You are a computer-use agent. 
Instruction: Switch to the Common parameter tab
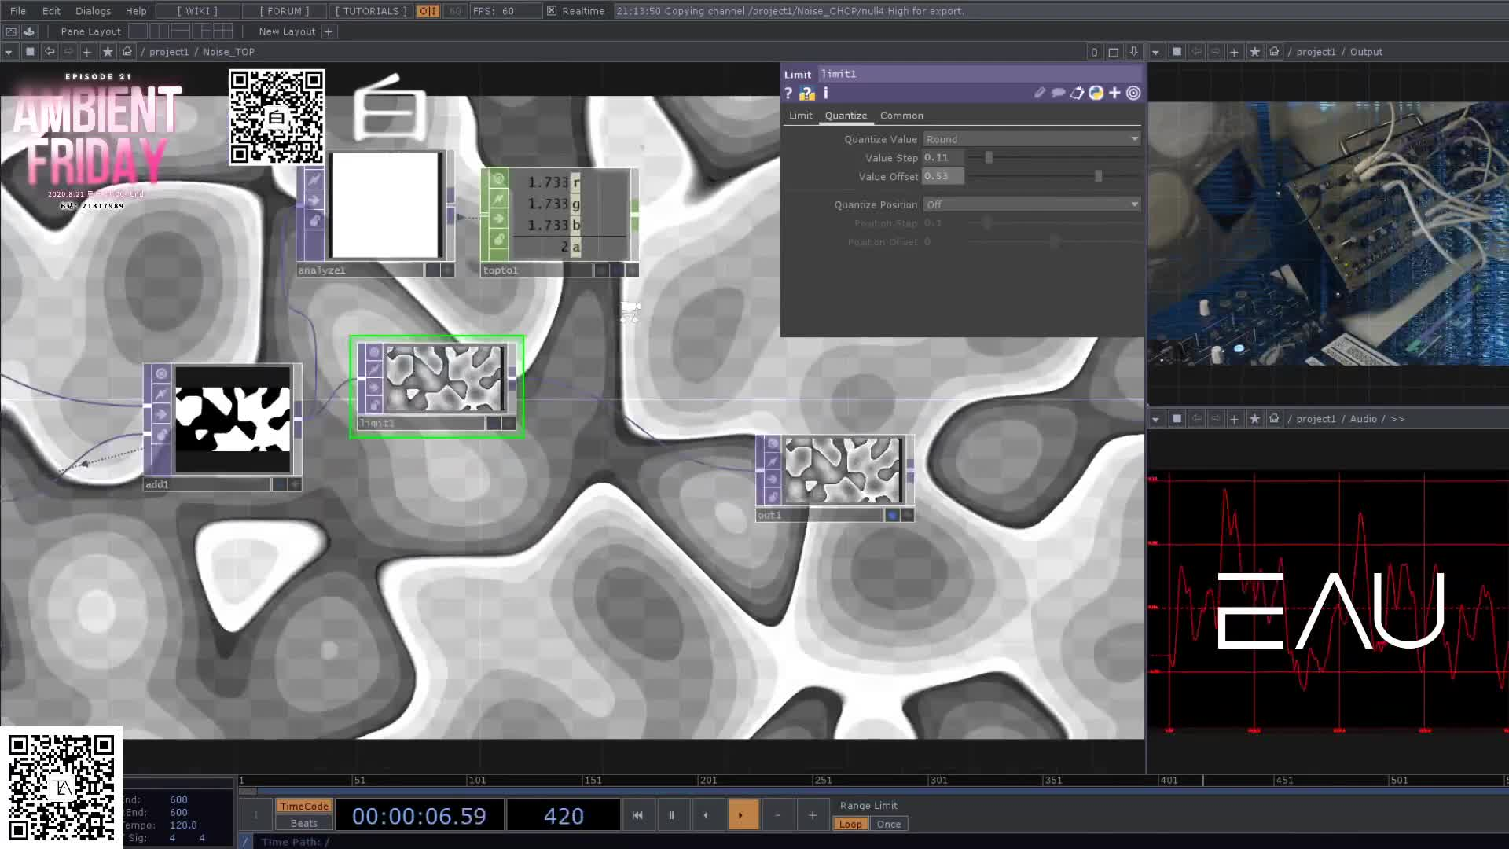(901, 116)
